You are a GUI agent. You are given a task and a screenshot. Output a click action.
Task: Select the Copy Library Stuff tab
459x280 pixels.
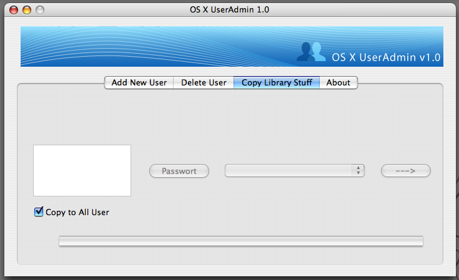coord(277,82)
